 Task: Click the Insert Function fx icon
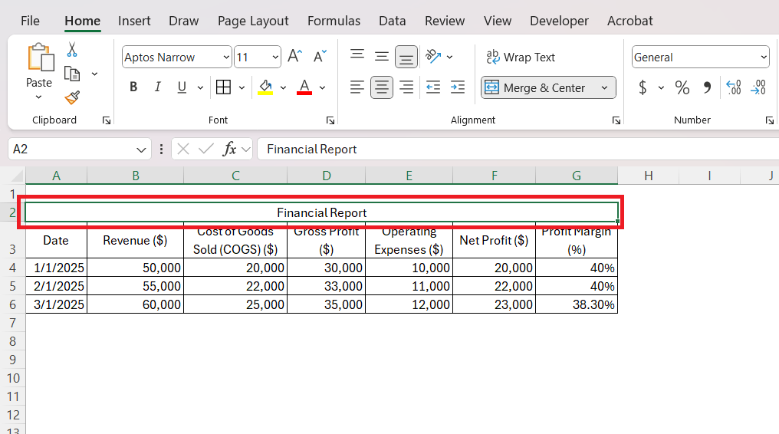(229, 149)
